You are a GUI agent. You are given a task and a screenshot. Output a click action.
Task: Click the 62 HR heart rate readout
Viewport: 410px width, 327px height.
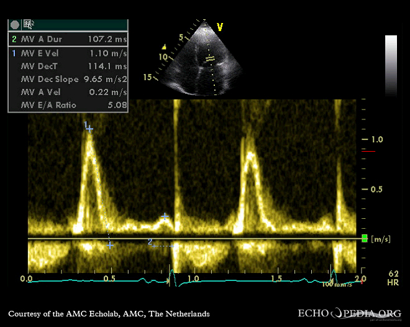pyautogui.click(x=393, y=277)
